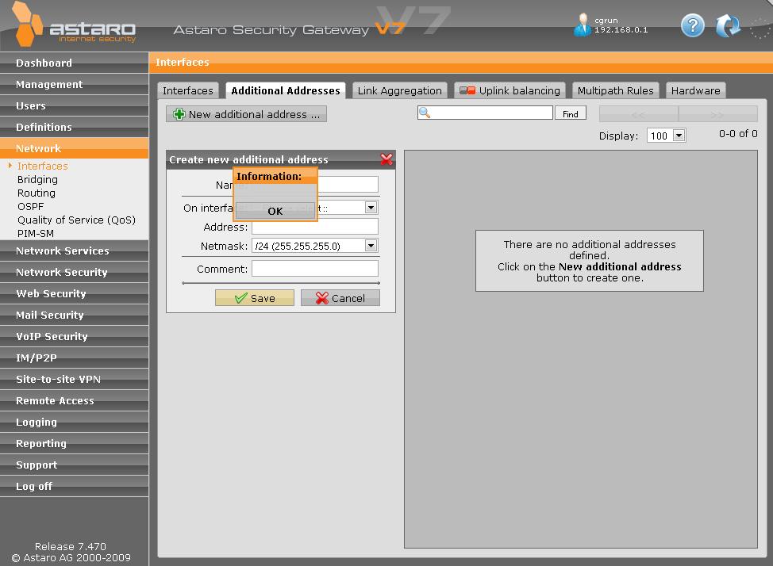
Task: Select Bridging under Network
Action: (37, 179)
